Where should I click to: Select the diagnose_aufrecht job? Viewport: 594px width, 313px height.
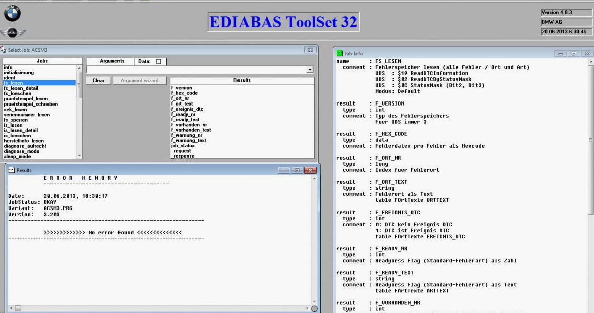coord(25,146)
